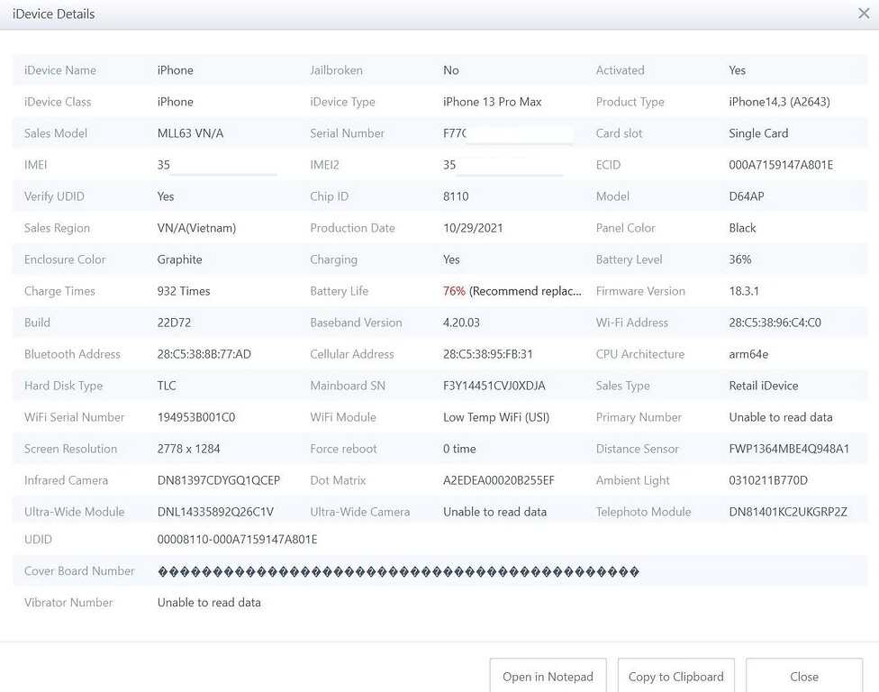Select the Ambient Light value 0310211B770D
Image resolution: width=879 pixels, height=692 pixels.
click(x=768, y=480)
